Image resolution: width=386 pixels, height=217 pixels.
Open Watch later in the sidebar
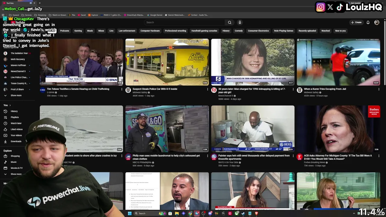(x=16, y=123)
